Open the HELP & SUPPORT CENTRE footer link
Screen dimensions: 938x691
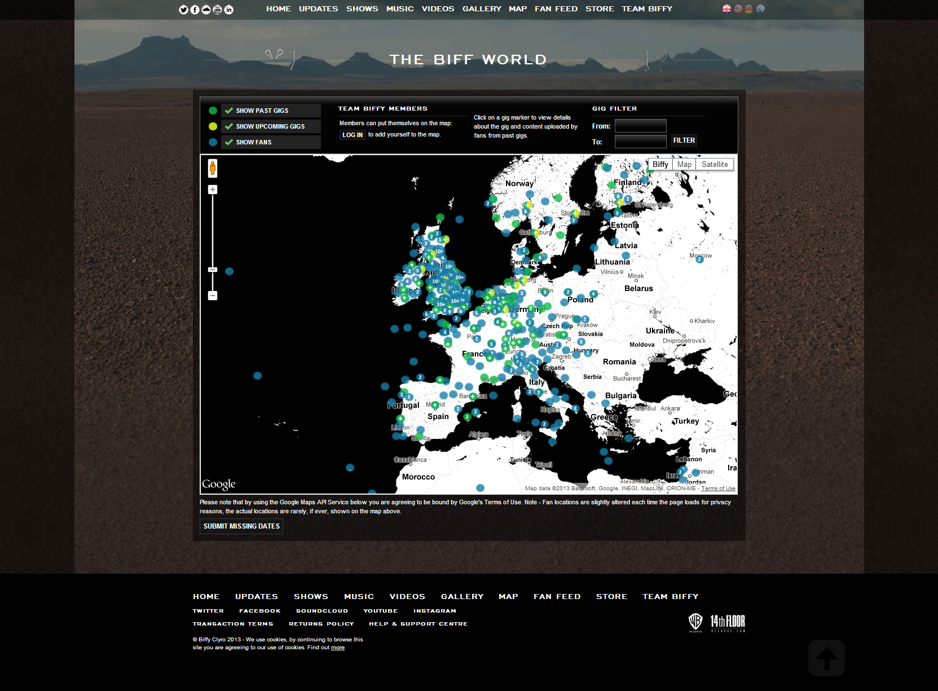coord(419,624)
